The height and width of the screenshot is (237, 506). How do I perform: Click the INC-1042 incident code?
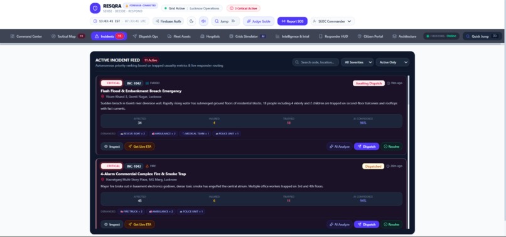pos(134,83)
